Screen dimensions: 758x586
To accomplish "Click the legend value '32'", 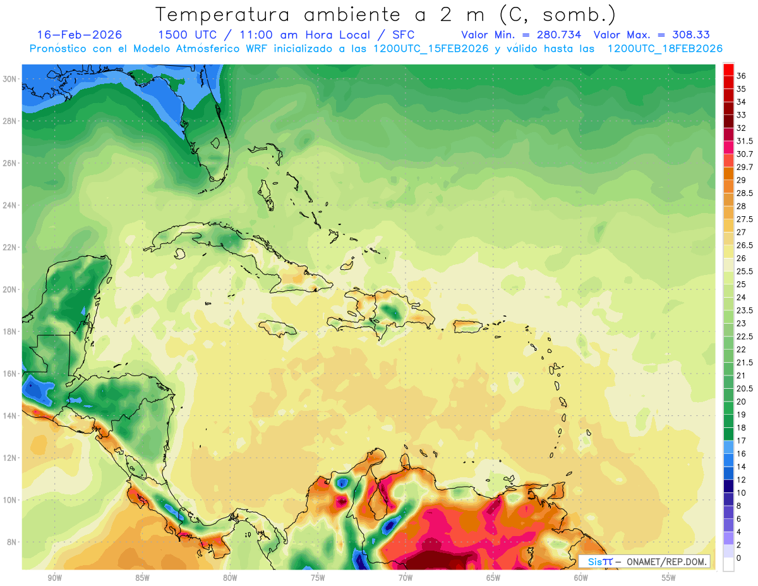I will coord(742,128).
